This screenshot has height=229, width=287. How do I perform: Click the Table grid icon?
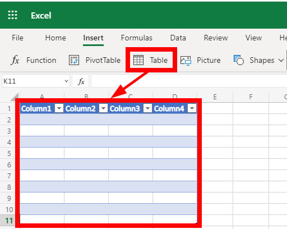(x=138, y=60)
